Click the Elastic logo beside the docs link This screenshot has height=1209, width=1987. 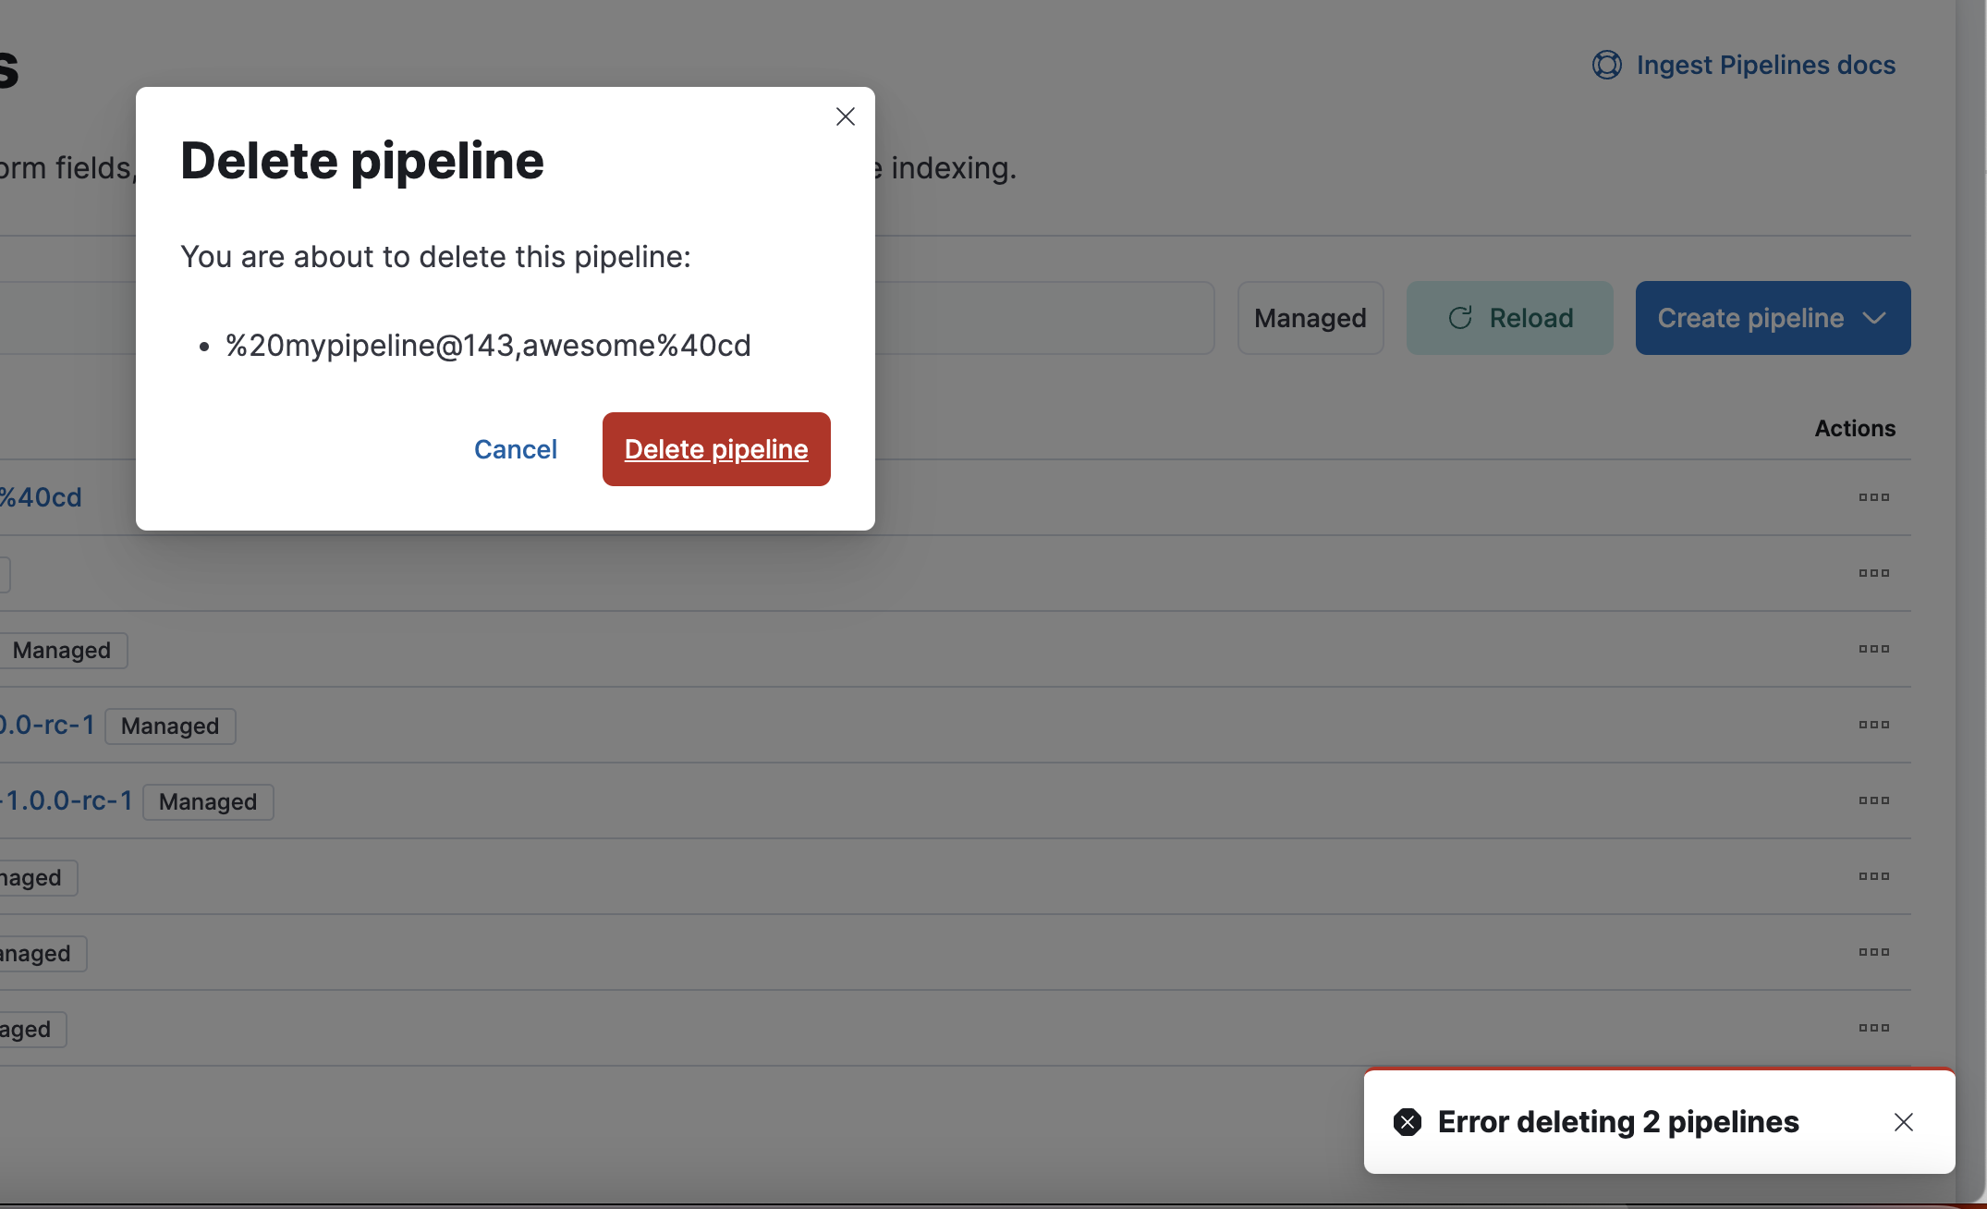click(x=1606, y=65)
